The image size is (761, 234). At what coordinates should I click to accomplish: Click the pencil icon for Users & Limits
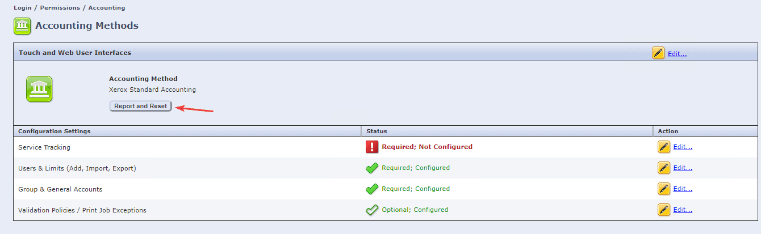663,168
